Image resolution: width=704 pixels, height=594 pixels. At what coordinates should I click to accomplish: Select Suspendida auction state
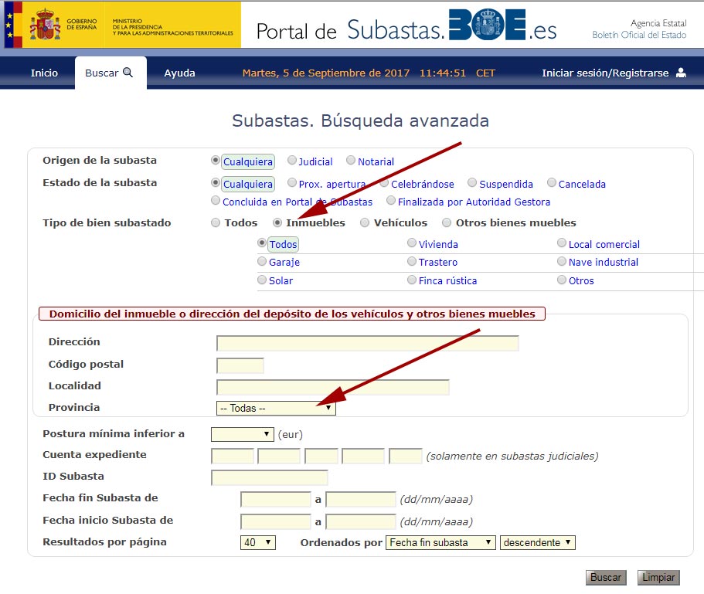pos(472,182)
